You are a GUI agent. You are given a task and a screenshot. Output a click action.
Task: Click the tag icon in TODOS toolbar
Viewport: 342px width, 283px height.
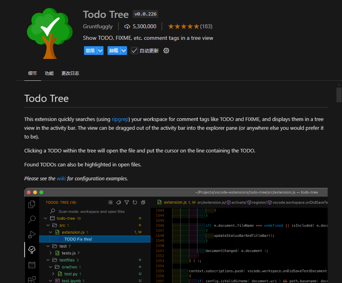coord(118,202)
